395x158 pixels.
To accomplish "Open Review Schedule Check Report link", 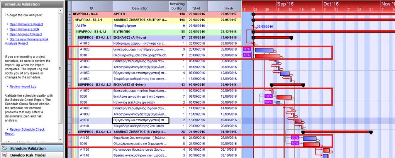I will (25, 132).
